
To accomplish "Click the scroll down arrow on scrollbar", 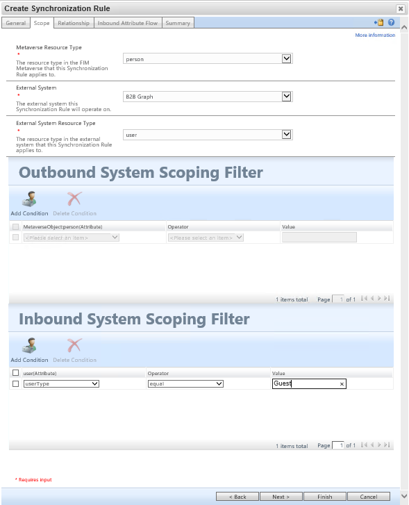I will tap(404, 496).
